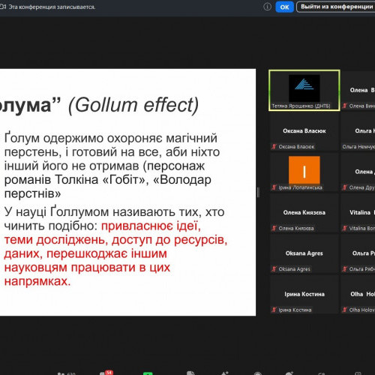Open the info icon beside OK

tap(267, 7)
